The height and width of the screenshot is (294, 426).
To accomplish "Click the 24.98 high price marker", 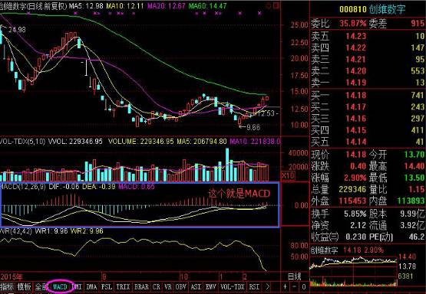I will point(17,30).
